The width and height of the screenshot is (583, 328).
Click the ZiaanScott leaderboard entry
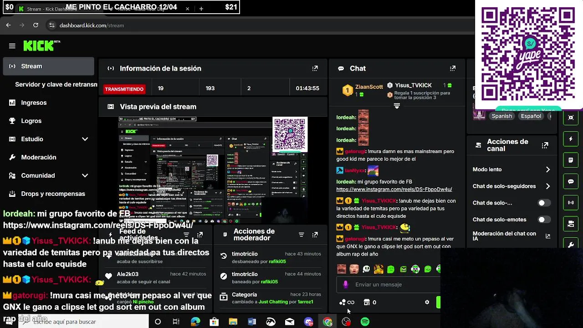(363, 90)
